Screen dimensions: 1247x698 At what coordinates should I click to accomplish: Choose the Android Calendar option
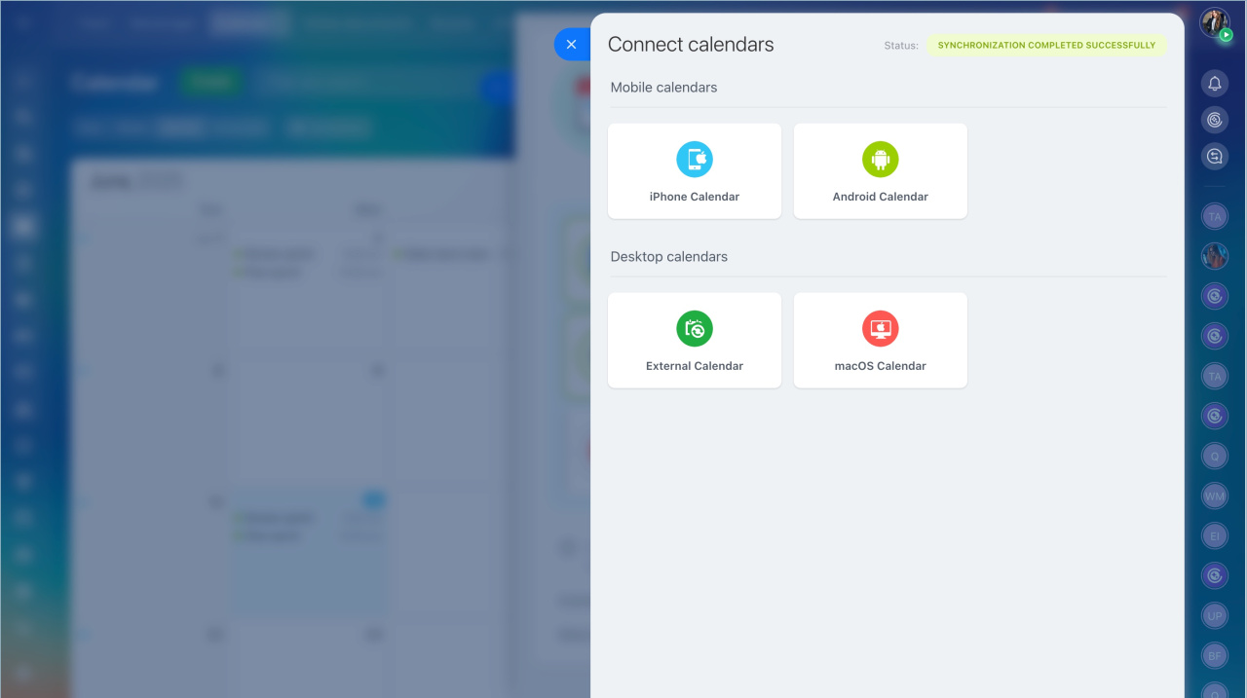(x=881, y=171)
